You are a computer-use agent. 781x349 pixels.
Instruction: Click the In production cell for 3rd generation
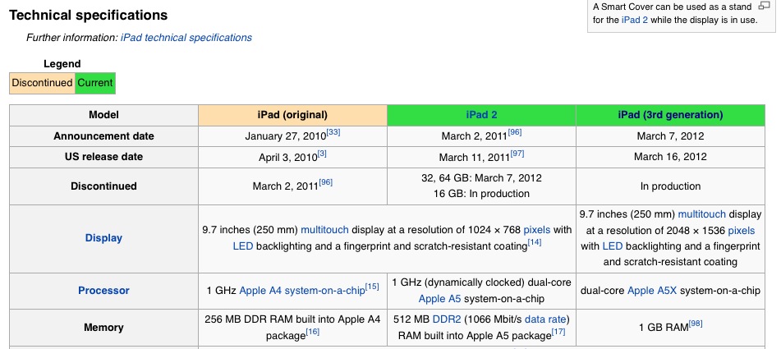point(670,186)
